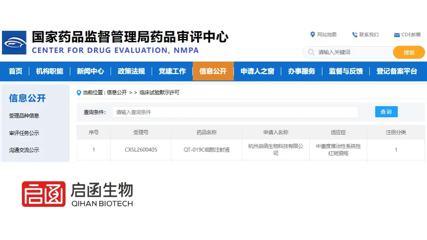The image size is (427, 240).
Task: Focus the 请输入查询条件 query field
Action: click(235, 112)
